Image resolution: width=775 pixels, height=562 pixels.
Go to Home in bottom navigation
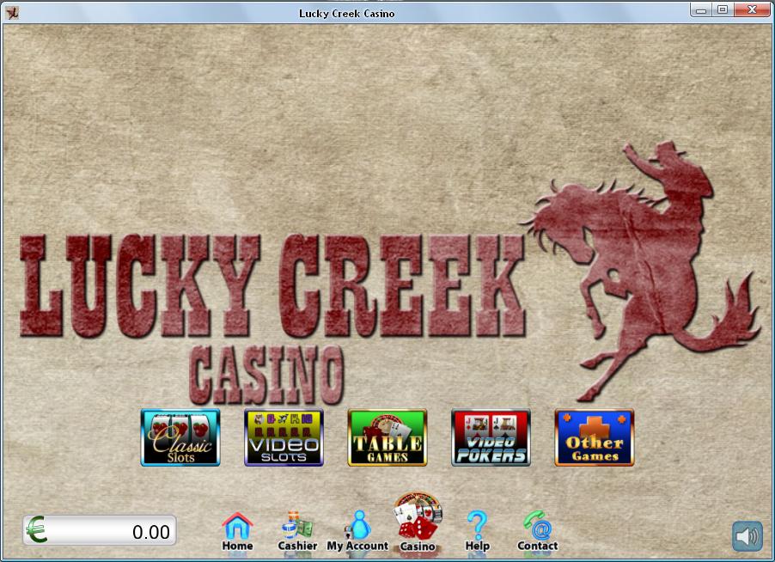pos(237,532)
